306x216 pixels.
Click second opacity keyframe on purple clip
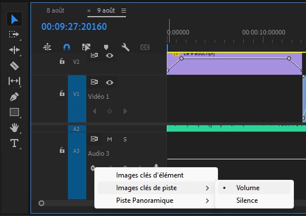[289, 58]
